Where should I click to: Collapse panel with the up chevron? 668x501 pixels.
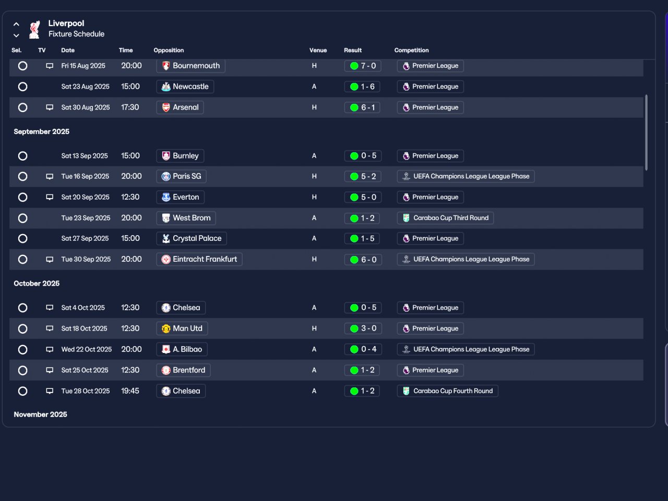(x=16, y=24)
